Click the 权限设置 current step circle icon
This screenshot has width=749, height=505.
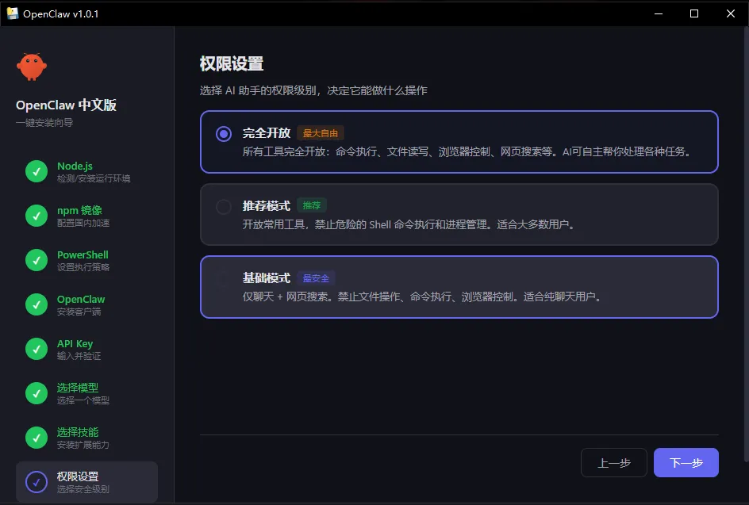36,482
